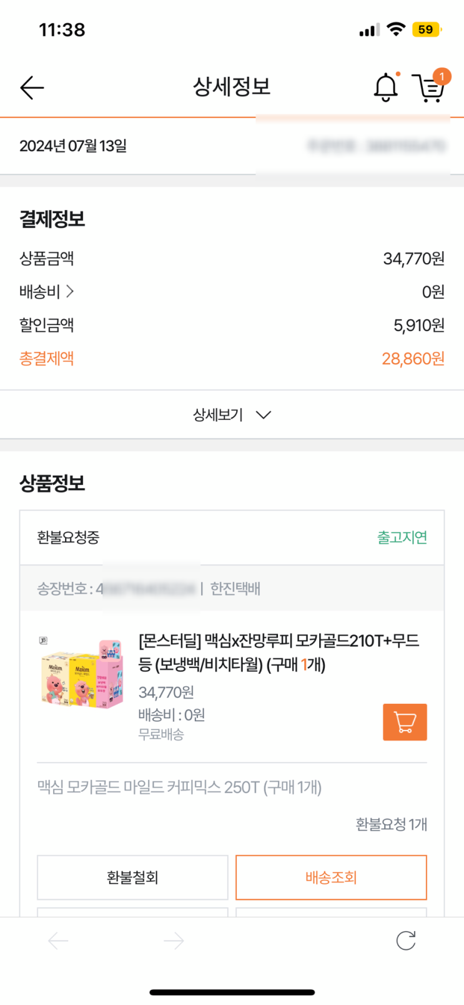Screen dimensions: 464x1005
Task: Tap browser back arrow at bottom
Action: [58, 941]
